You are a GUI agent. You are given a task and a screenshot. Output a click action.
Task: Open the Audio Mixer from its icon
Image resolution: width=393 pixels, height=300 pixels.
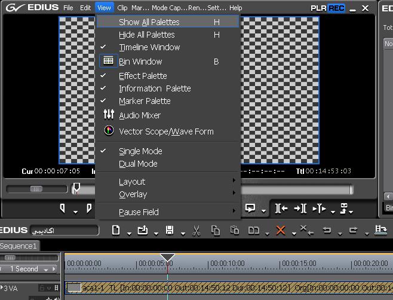click(109, 115)
